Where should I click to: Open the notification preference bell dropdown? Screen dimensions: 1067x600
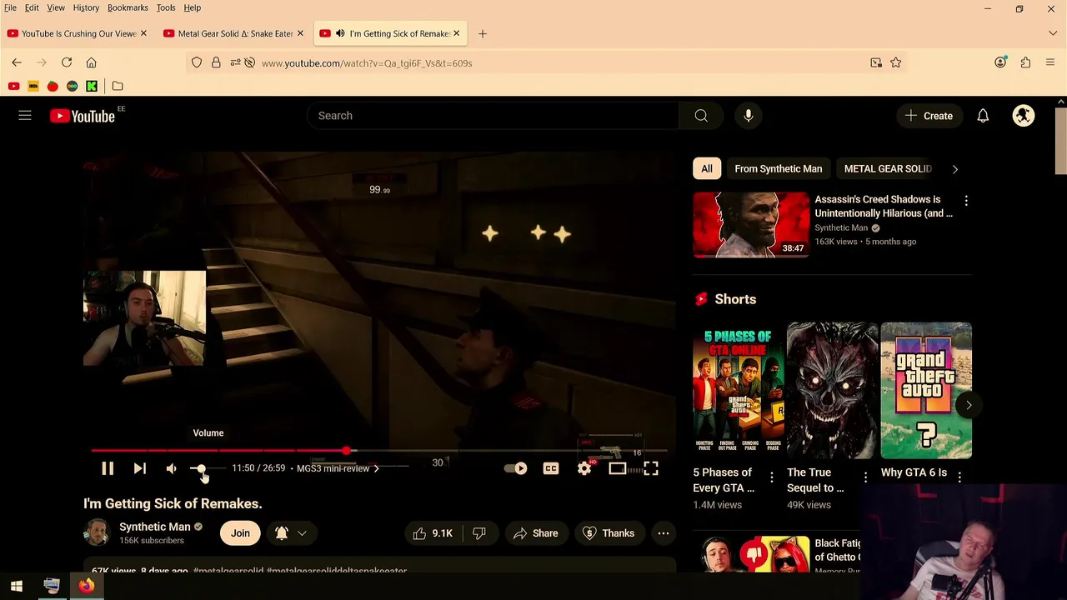click(290, 533)
